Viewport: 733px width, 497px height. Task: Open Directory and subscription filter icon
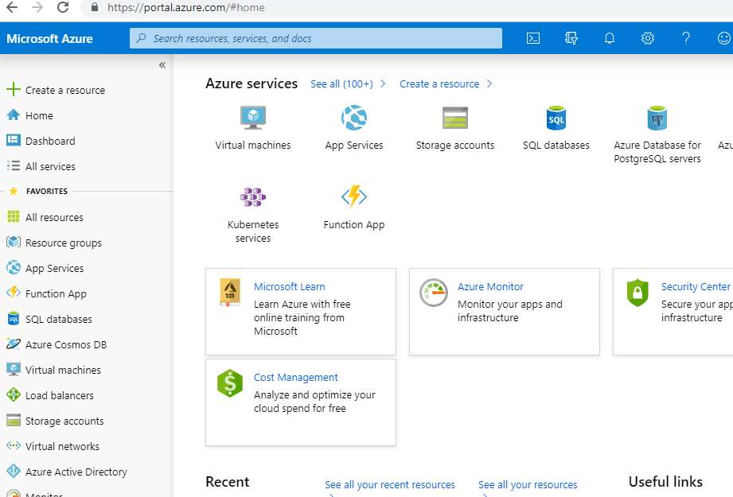571,38
